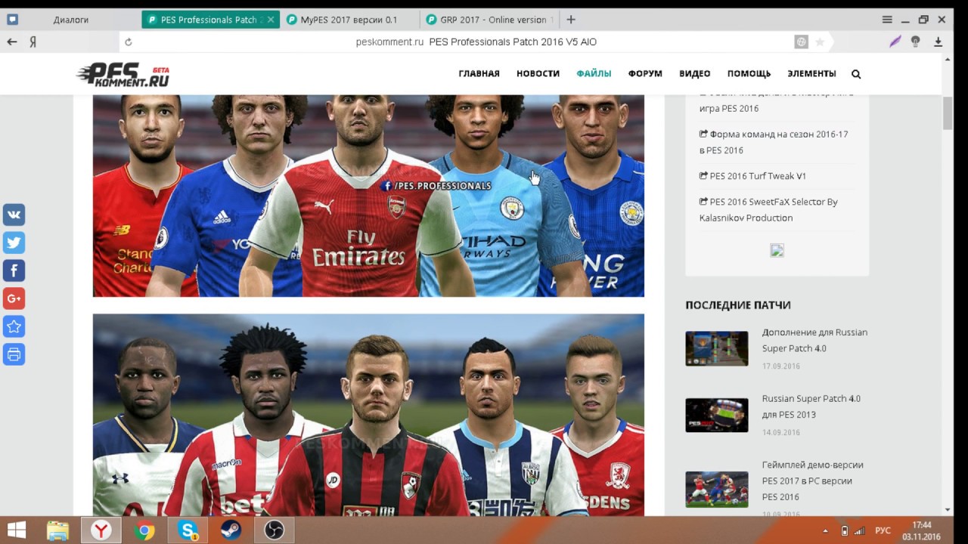The width and height of the screenshot is (968, 544).
Task: Open ГЛАВНАЯ in site menu
Action: (479, 74)
